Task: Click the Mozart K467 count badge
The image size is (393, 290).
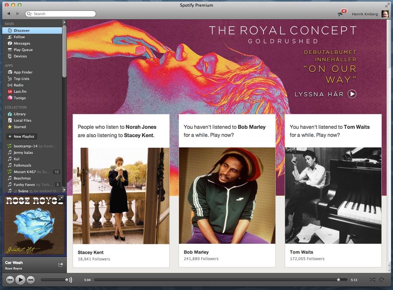Action: pos(57,172)
